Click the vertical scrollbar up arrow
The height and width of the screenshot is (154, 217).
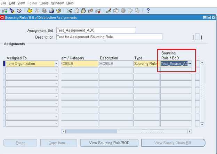pos(202,63)
